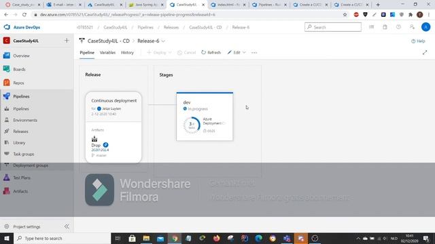Open the Windows Start menu
This screenshot has width=435, height=244.
pyautogui.click(x=7, y=238)
